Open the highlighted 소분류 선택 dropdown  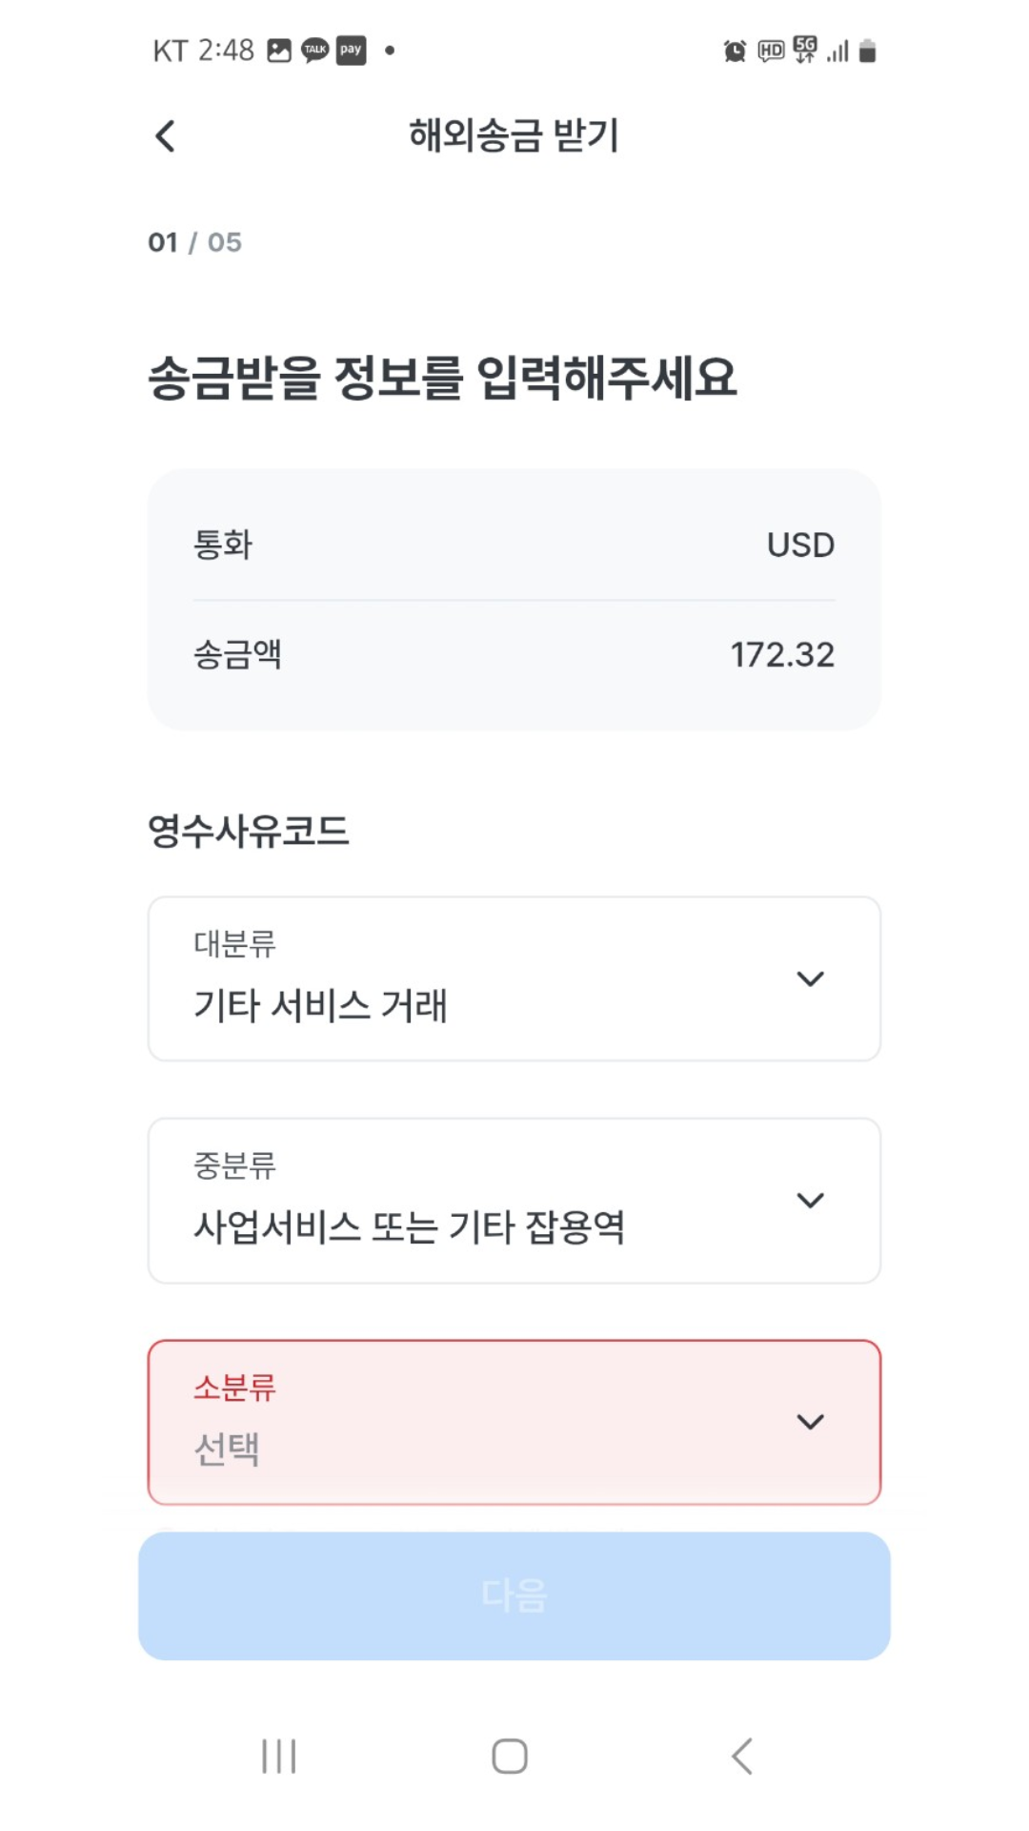point(514,1422)
